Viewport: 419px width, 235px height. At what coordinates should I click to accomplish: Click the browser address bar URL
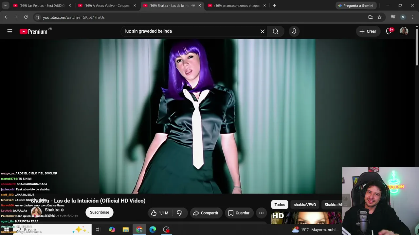[74, 17]
